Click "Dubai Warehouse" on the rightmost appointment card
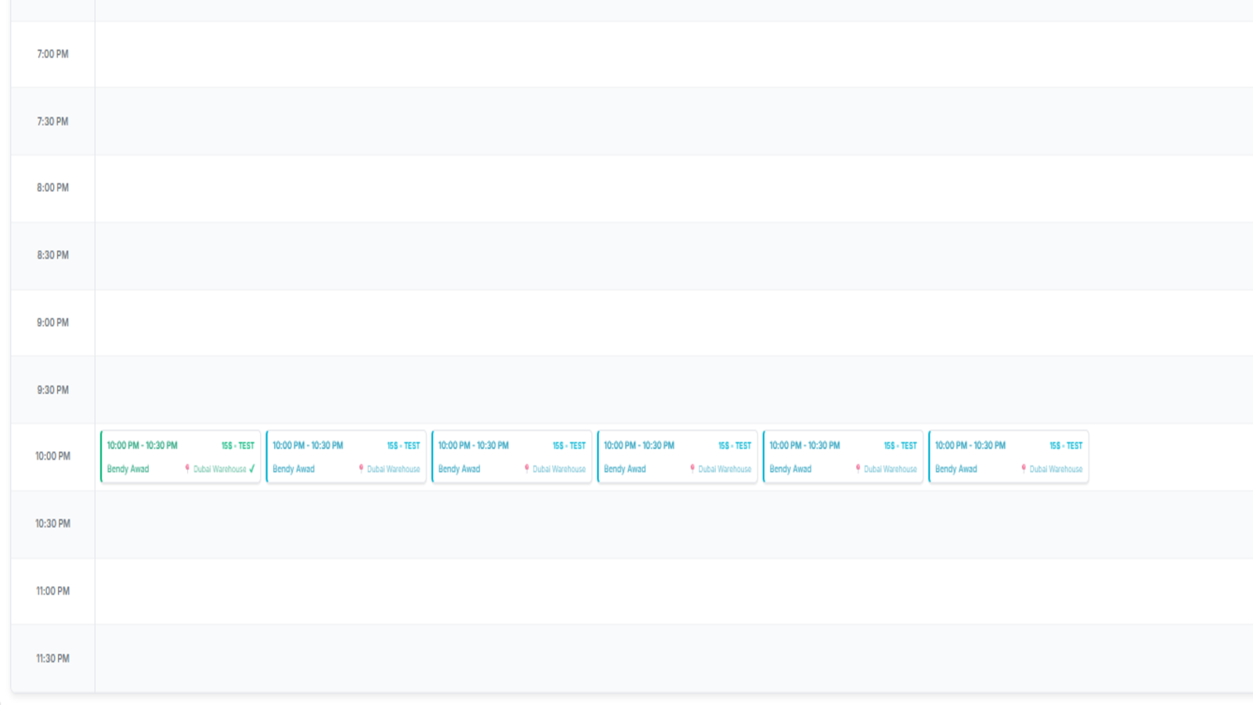Viewport: 1253px width, 705px height. pos(1056,469)
